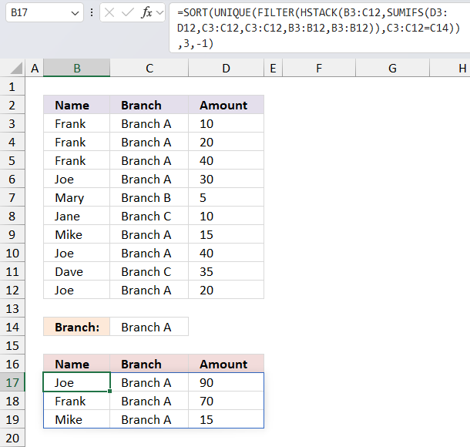Click the 'Name' header in row 2
The width and height of the screenshot is (470, 447).
77,106
